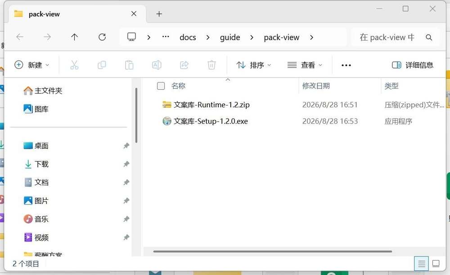Click the search magnifier icon
Image resolution: width=450 pixels, height=275 pixels.
point(429,37)
